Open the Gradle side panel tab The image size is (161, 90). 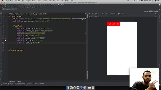(x=160, y=11)
